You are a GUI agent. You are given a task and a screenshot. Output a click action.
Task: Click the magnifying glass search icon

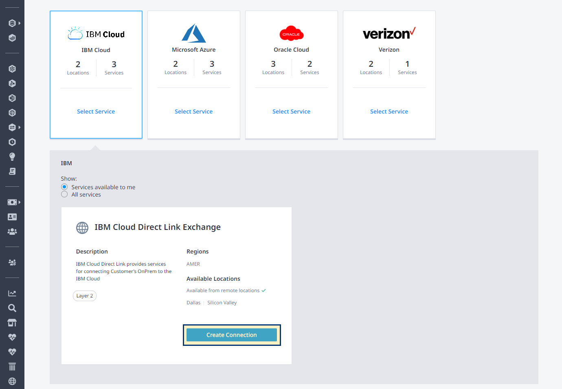(12, 308)
